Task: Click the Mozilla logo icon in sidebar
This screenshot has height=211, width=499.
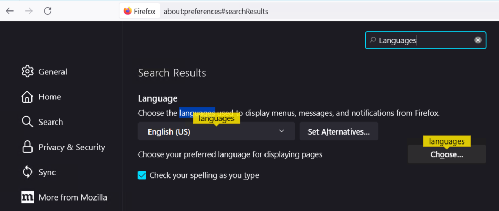Action: point(27,197)
